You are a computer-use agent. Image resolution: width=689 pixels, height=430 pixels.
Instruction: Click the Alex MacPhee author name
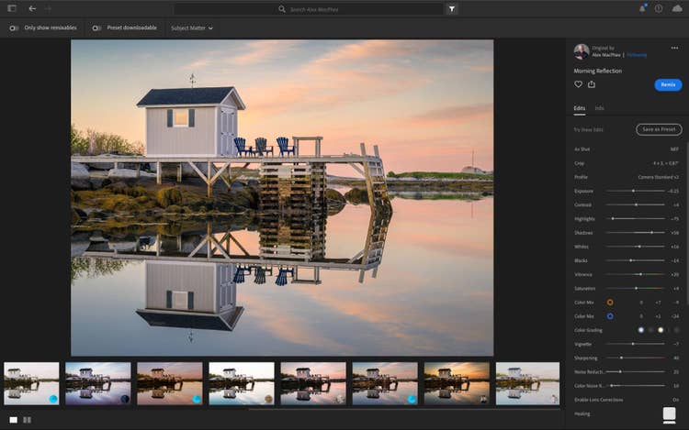point(606,55)
